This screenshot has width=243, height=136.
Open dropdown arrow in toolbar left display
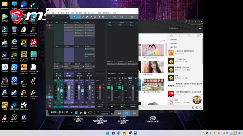(67, 18)
